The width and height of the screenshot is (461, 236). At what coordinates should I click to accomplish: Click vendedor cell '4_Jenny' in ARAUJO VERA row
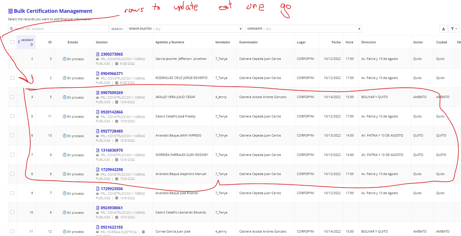(x=221, y=97)
